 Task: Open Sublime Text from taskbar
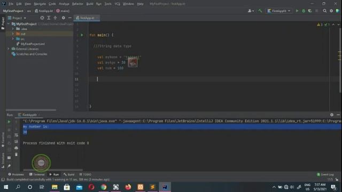coord(152,187)
